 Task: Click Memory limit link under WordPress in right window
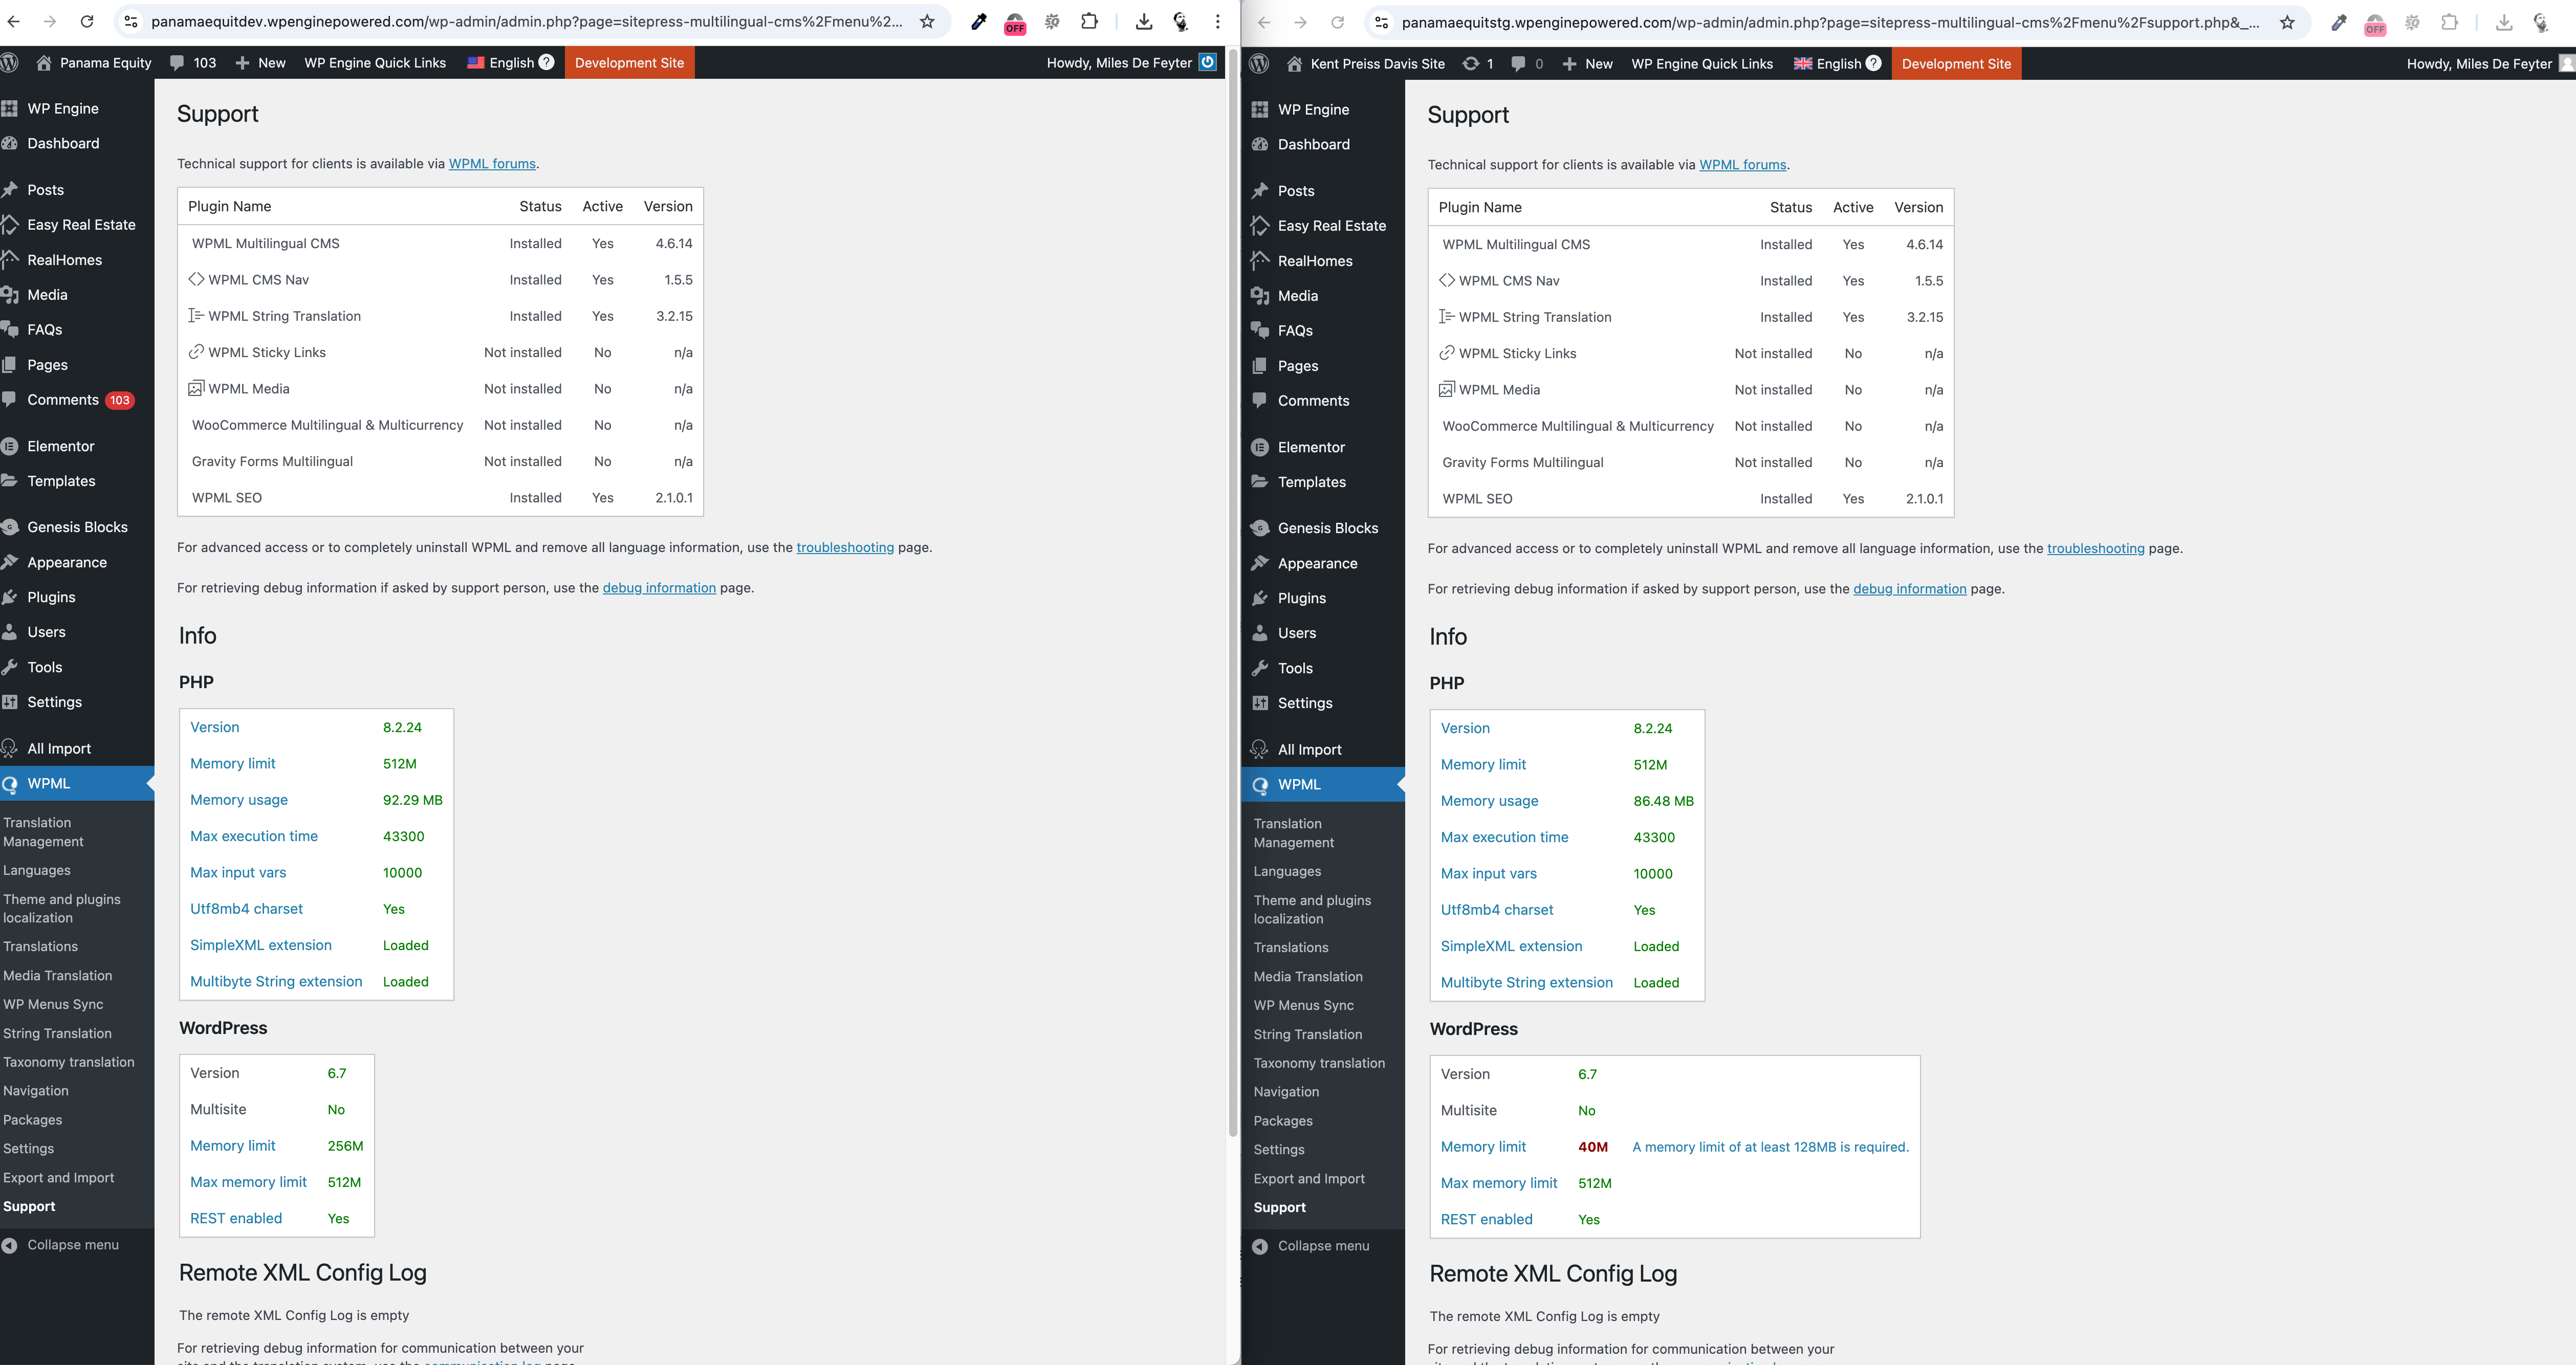[1483, 1147]
